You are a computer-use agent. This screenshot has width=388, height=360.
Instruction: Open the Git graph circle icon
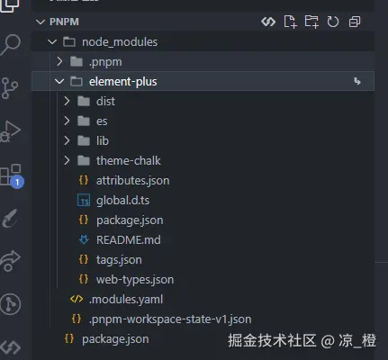coord(11,304)
